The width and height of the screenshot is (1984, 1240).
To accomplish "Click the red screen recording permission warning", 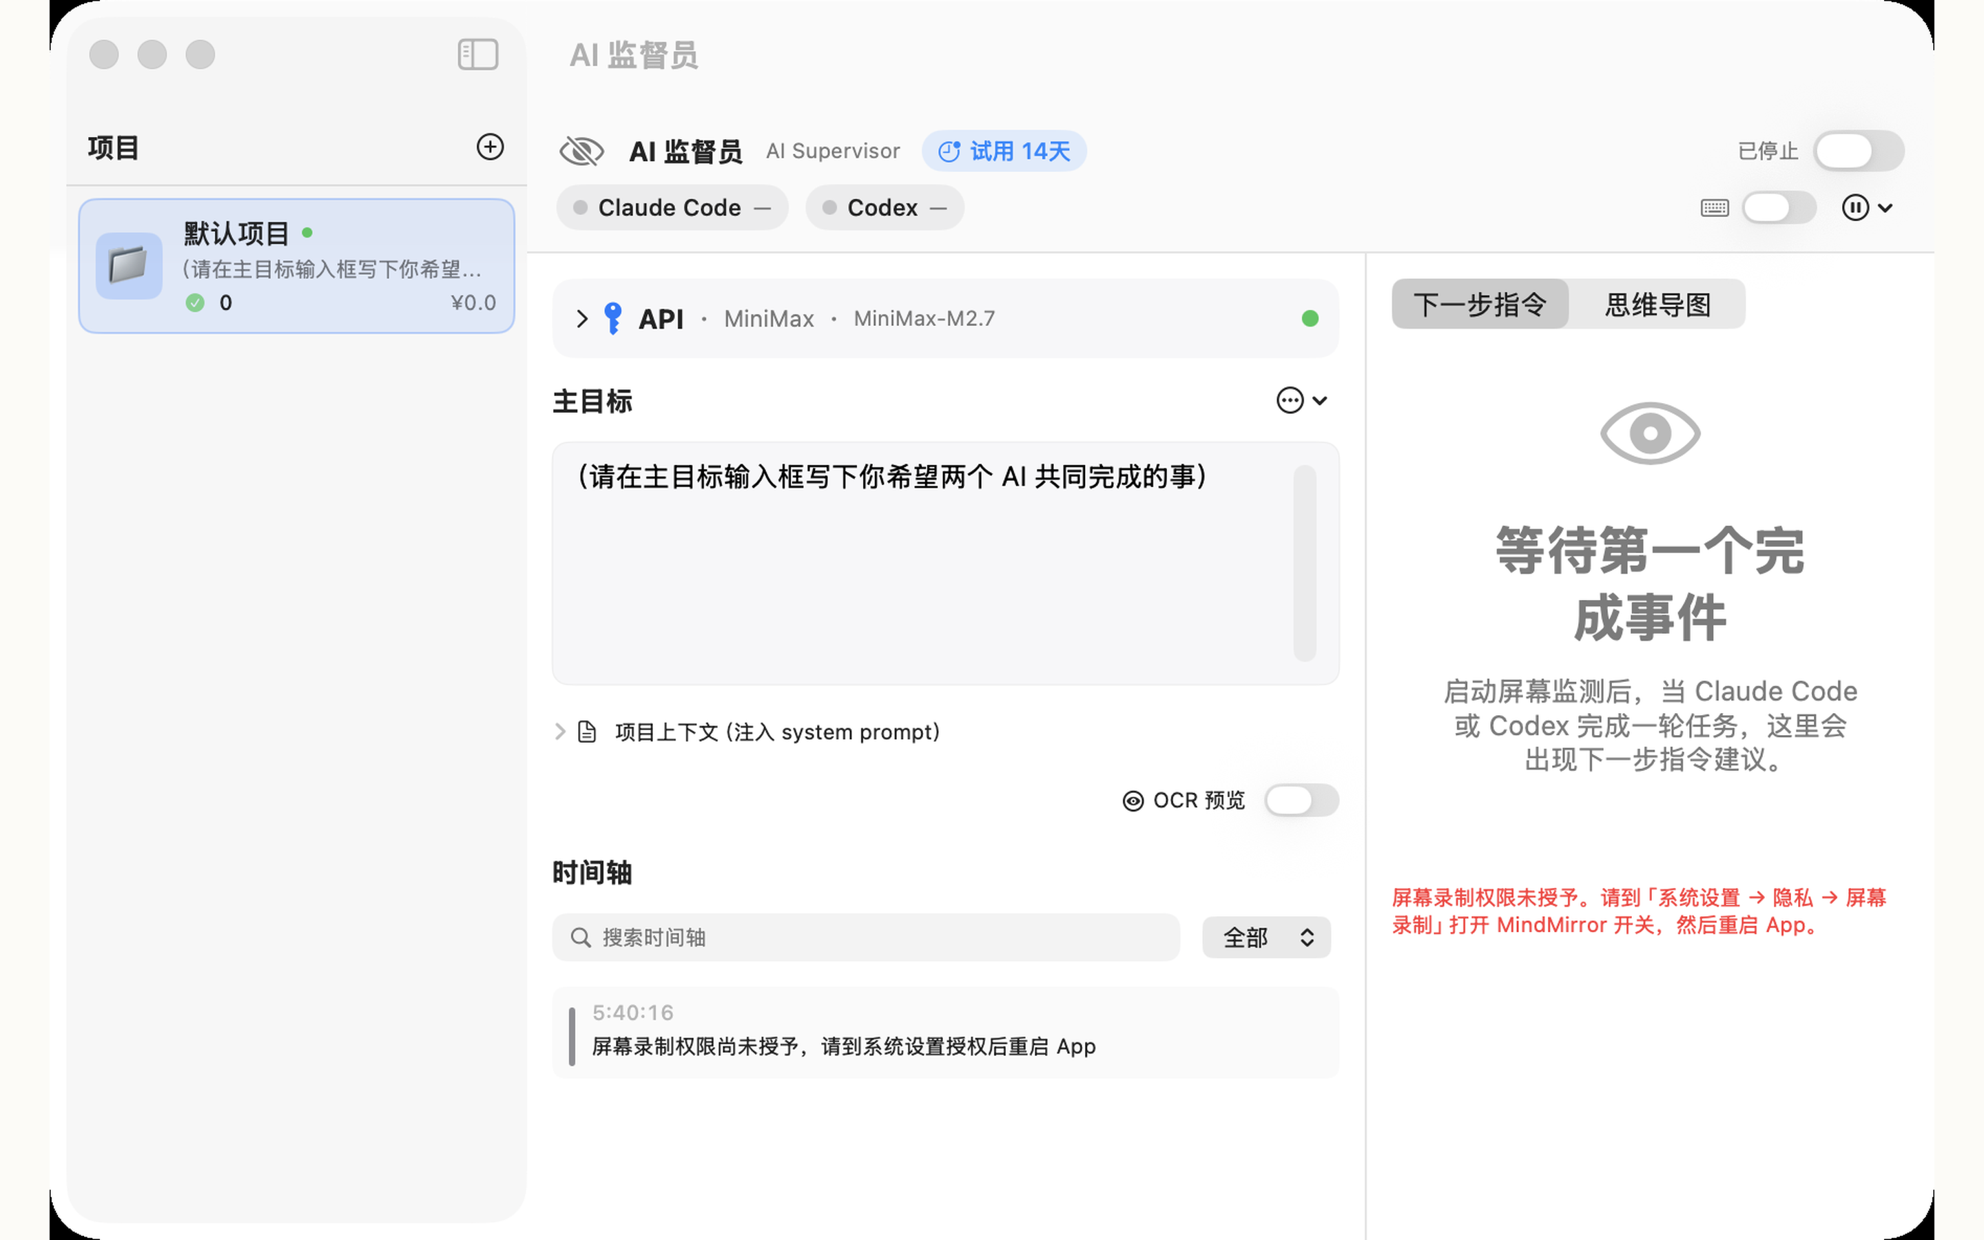I will click(x=1639, y=911).
